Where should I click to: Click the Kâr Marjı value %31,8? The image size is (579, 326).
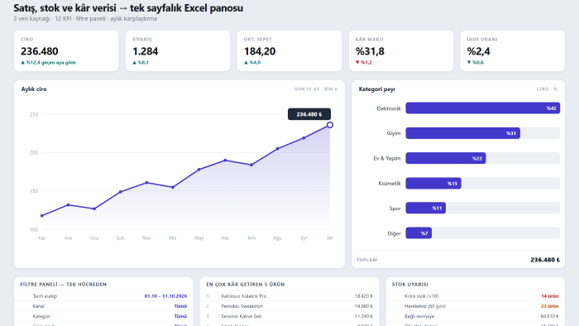(370, 51)
